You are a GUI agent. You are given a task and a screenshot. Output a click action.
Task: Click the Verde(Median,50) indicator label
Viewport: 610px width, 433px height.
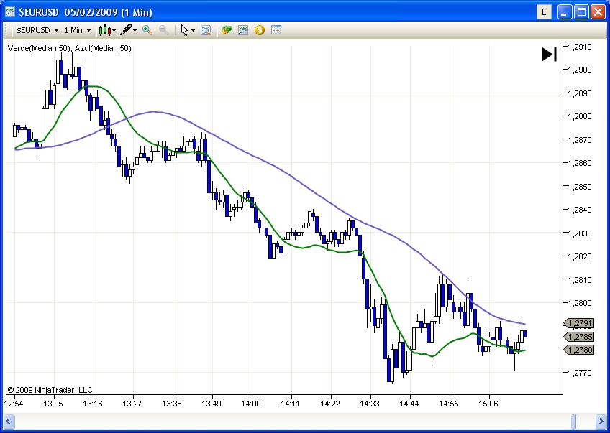(x=39, y=48)
